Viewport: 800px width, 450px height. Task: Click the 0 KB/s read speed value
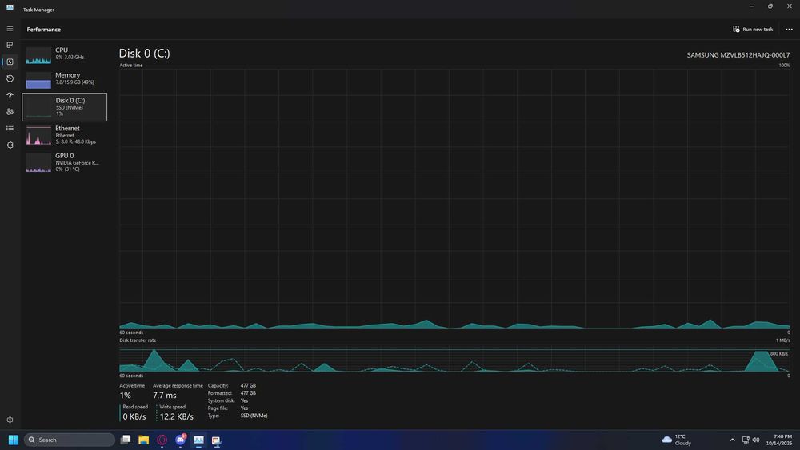pos(134,417)
